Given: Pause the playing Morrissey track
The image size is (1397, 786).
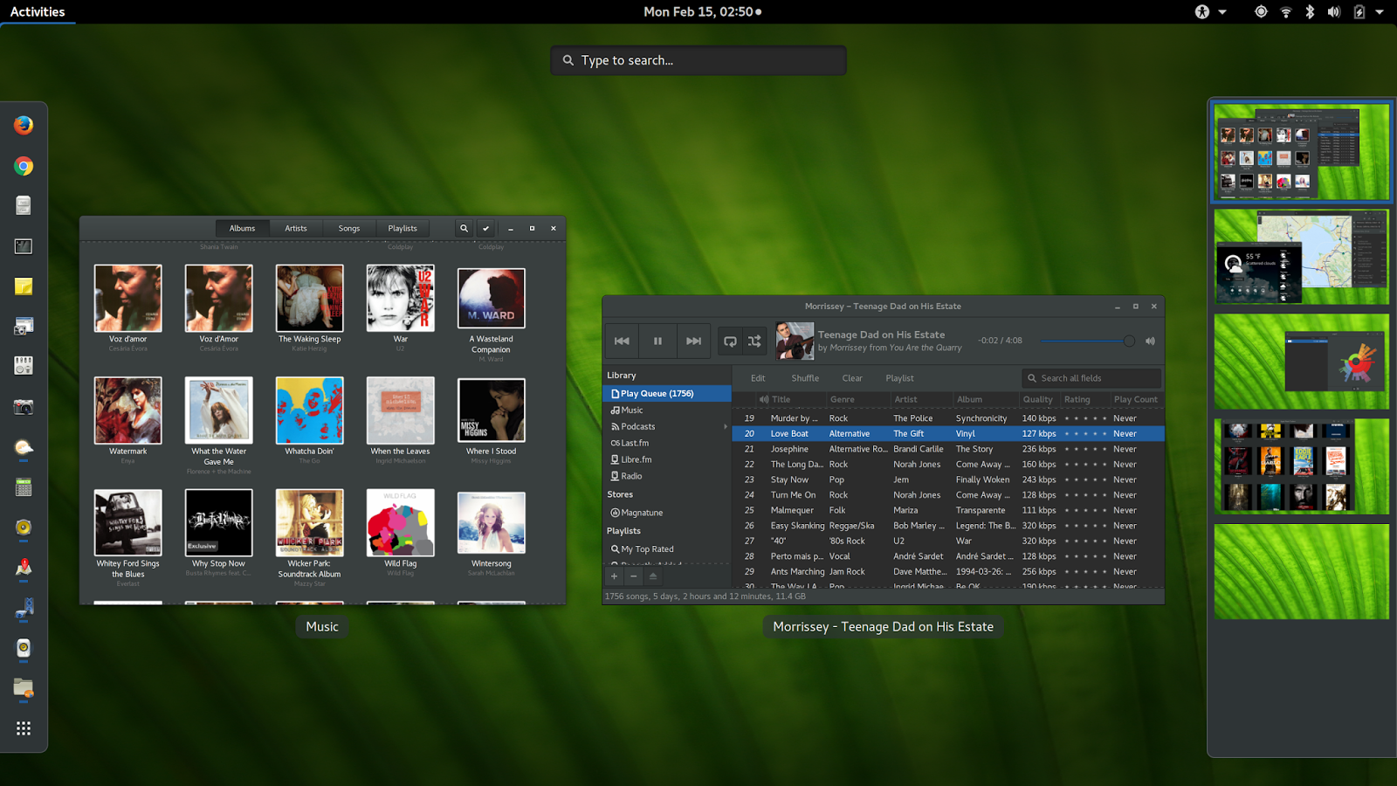Looking at the screenshot, I should tap(657, 341).
